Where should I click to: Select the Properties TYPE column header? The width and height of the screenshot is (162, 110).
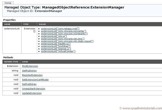[29, 24]
